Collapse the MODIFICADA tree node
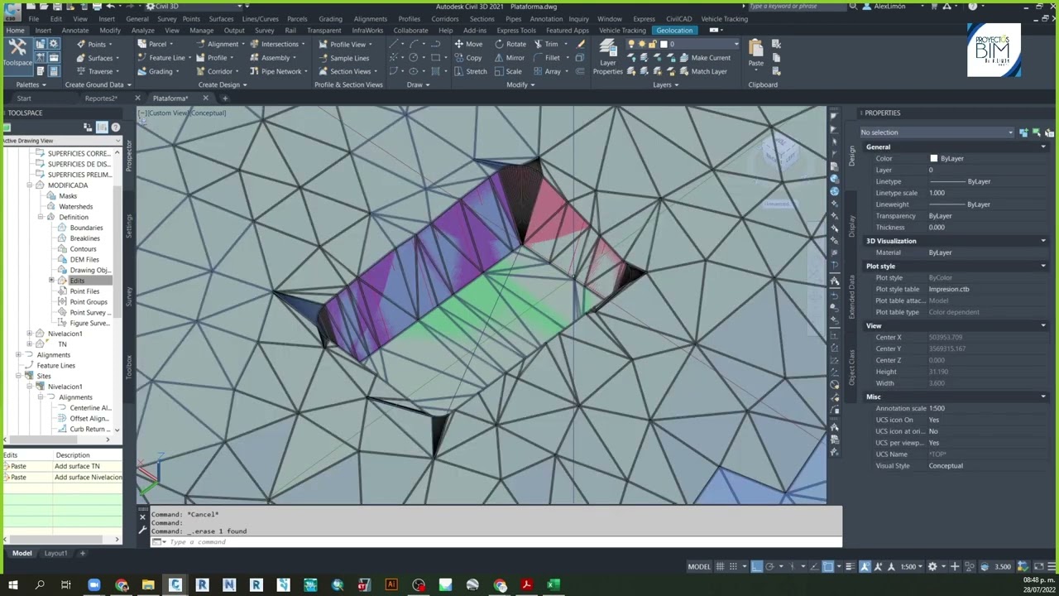The height and width of the screenshot is (596, 1059). pos(30,185)
